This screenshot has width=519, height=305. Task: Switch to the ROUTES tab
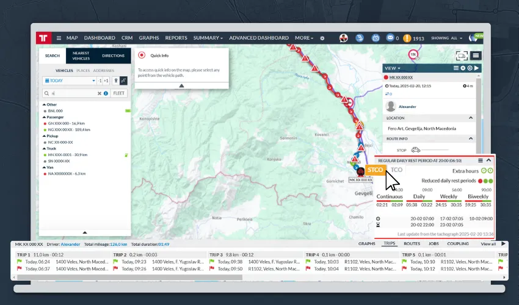coord(412,244)
